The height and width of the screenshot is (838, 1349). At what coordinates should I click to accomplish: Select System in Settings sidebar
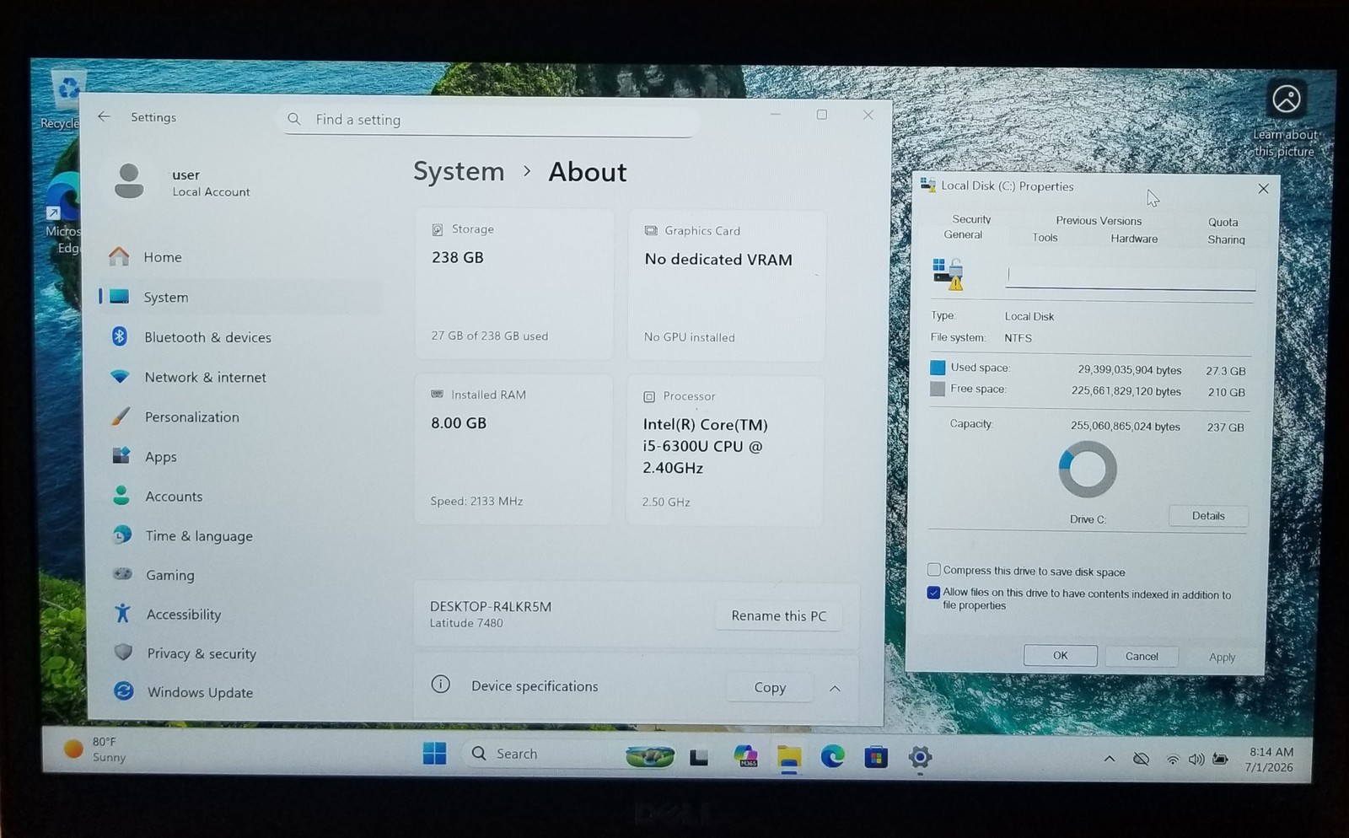coord(241,297)
